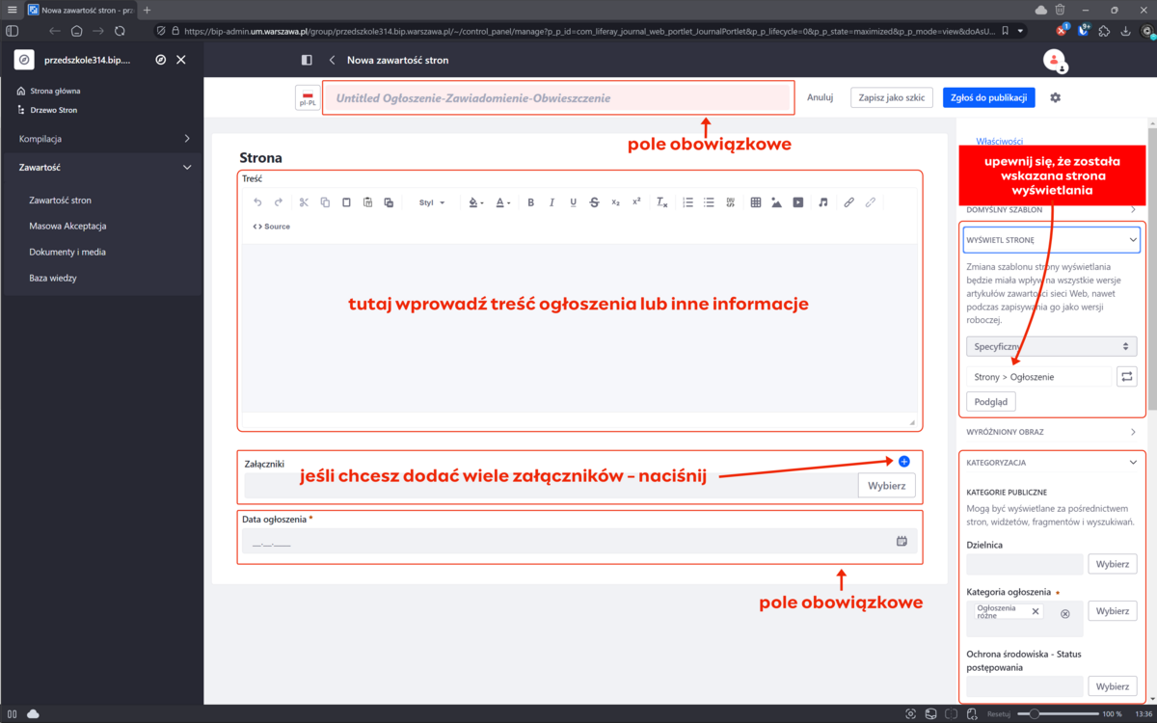This screenshot has width=1157, height=723.
Task: Apply strikethrough formatting
Action: (594, 202)
